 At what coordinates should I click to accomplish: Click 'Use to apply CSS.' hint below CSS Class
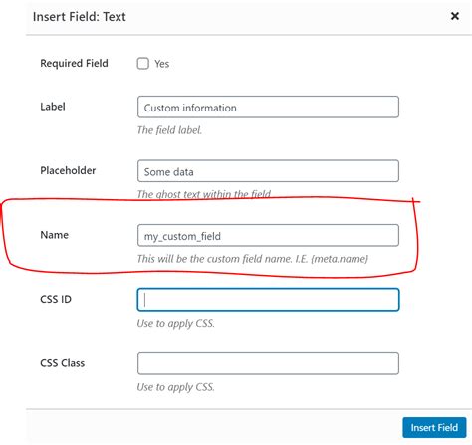coord(176,387)
